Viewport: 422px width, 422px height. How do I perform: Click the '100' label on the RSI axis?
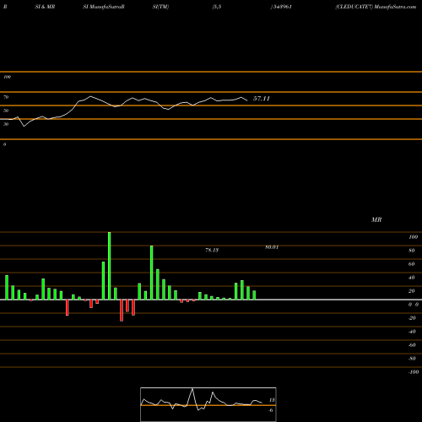[x=7, y=77]
